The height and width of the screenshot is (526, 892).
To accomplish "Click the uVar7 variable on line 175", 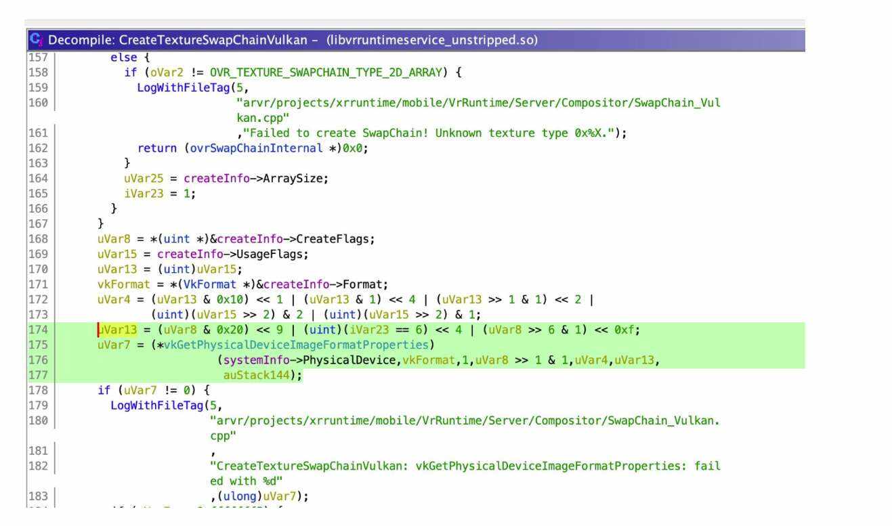I will click(x=114, y=345).
